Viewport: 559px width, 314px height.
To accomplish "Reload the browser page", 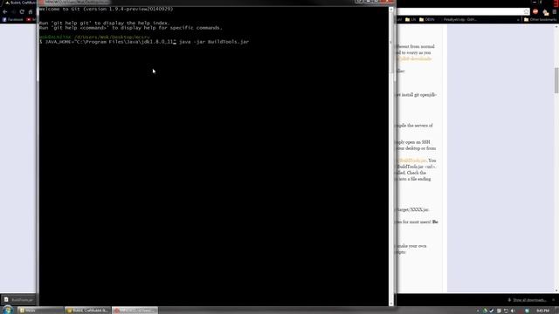I will point(22,11).
